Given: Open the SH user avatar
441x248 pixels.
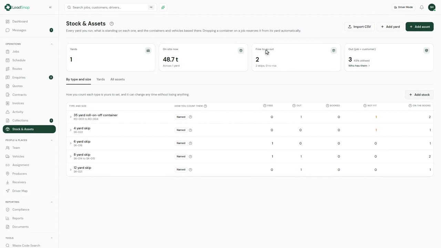Looking at the screenshot, I should point(432,7).
